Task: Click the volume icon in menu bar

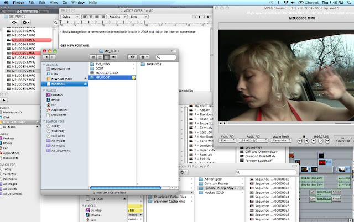Action: [x=293, y=2]
